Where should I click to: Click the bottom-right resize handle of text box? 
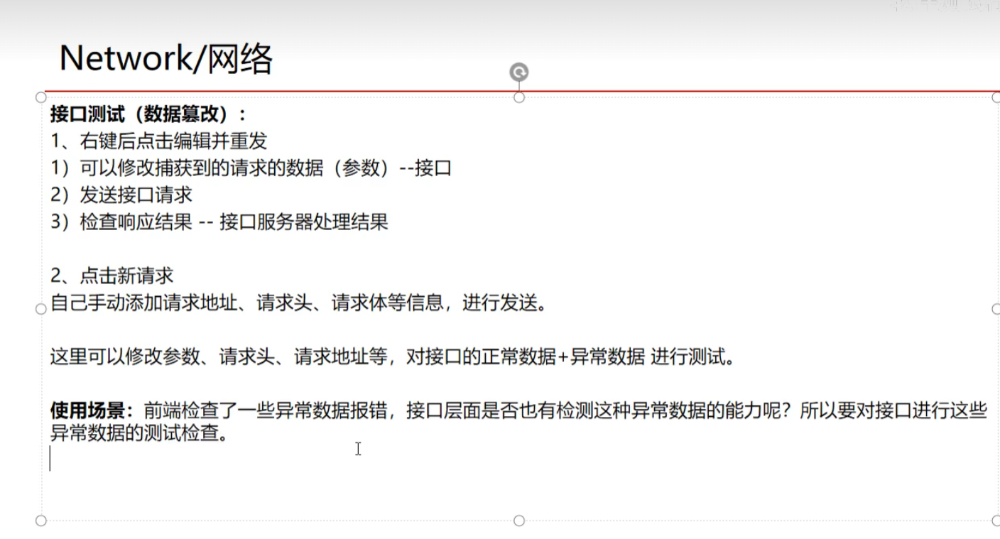pos(996,521)
